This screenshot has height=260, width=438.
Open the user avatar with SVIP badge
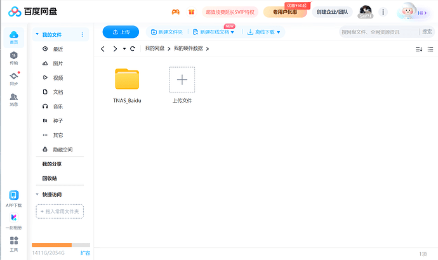coord(366,12)
